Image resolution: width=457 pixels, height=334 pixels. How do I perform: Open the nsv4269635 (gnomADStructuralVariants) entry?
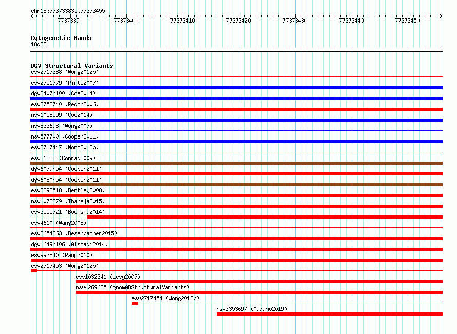point(132,287)
